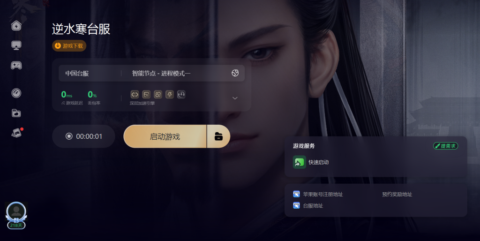Screen dimensions: 480x241
Task: Click folder icon beside 启动游戏
Action: (x=218, y=136)
